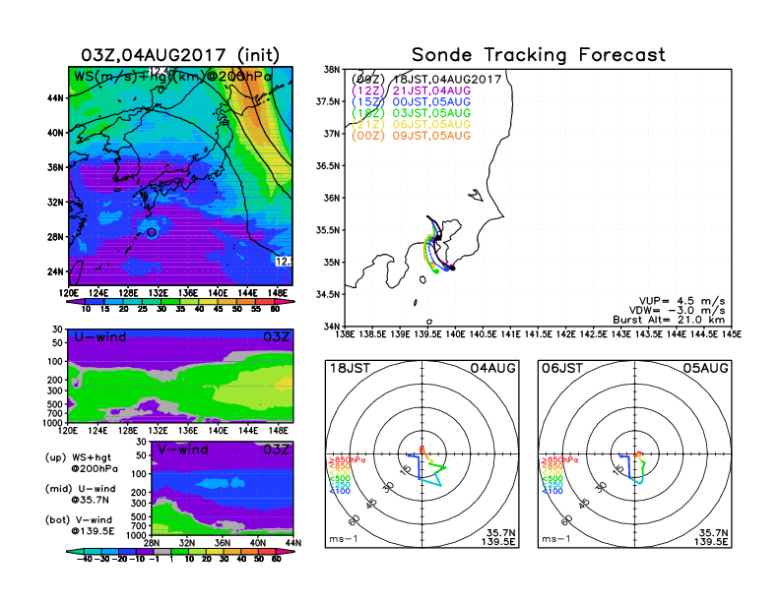
Task: Click the black launch site square on the tracking map
Action: point(439,238)
